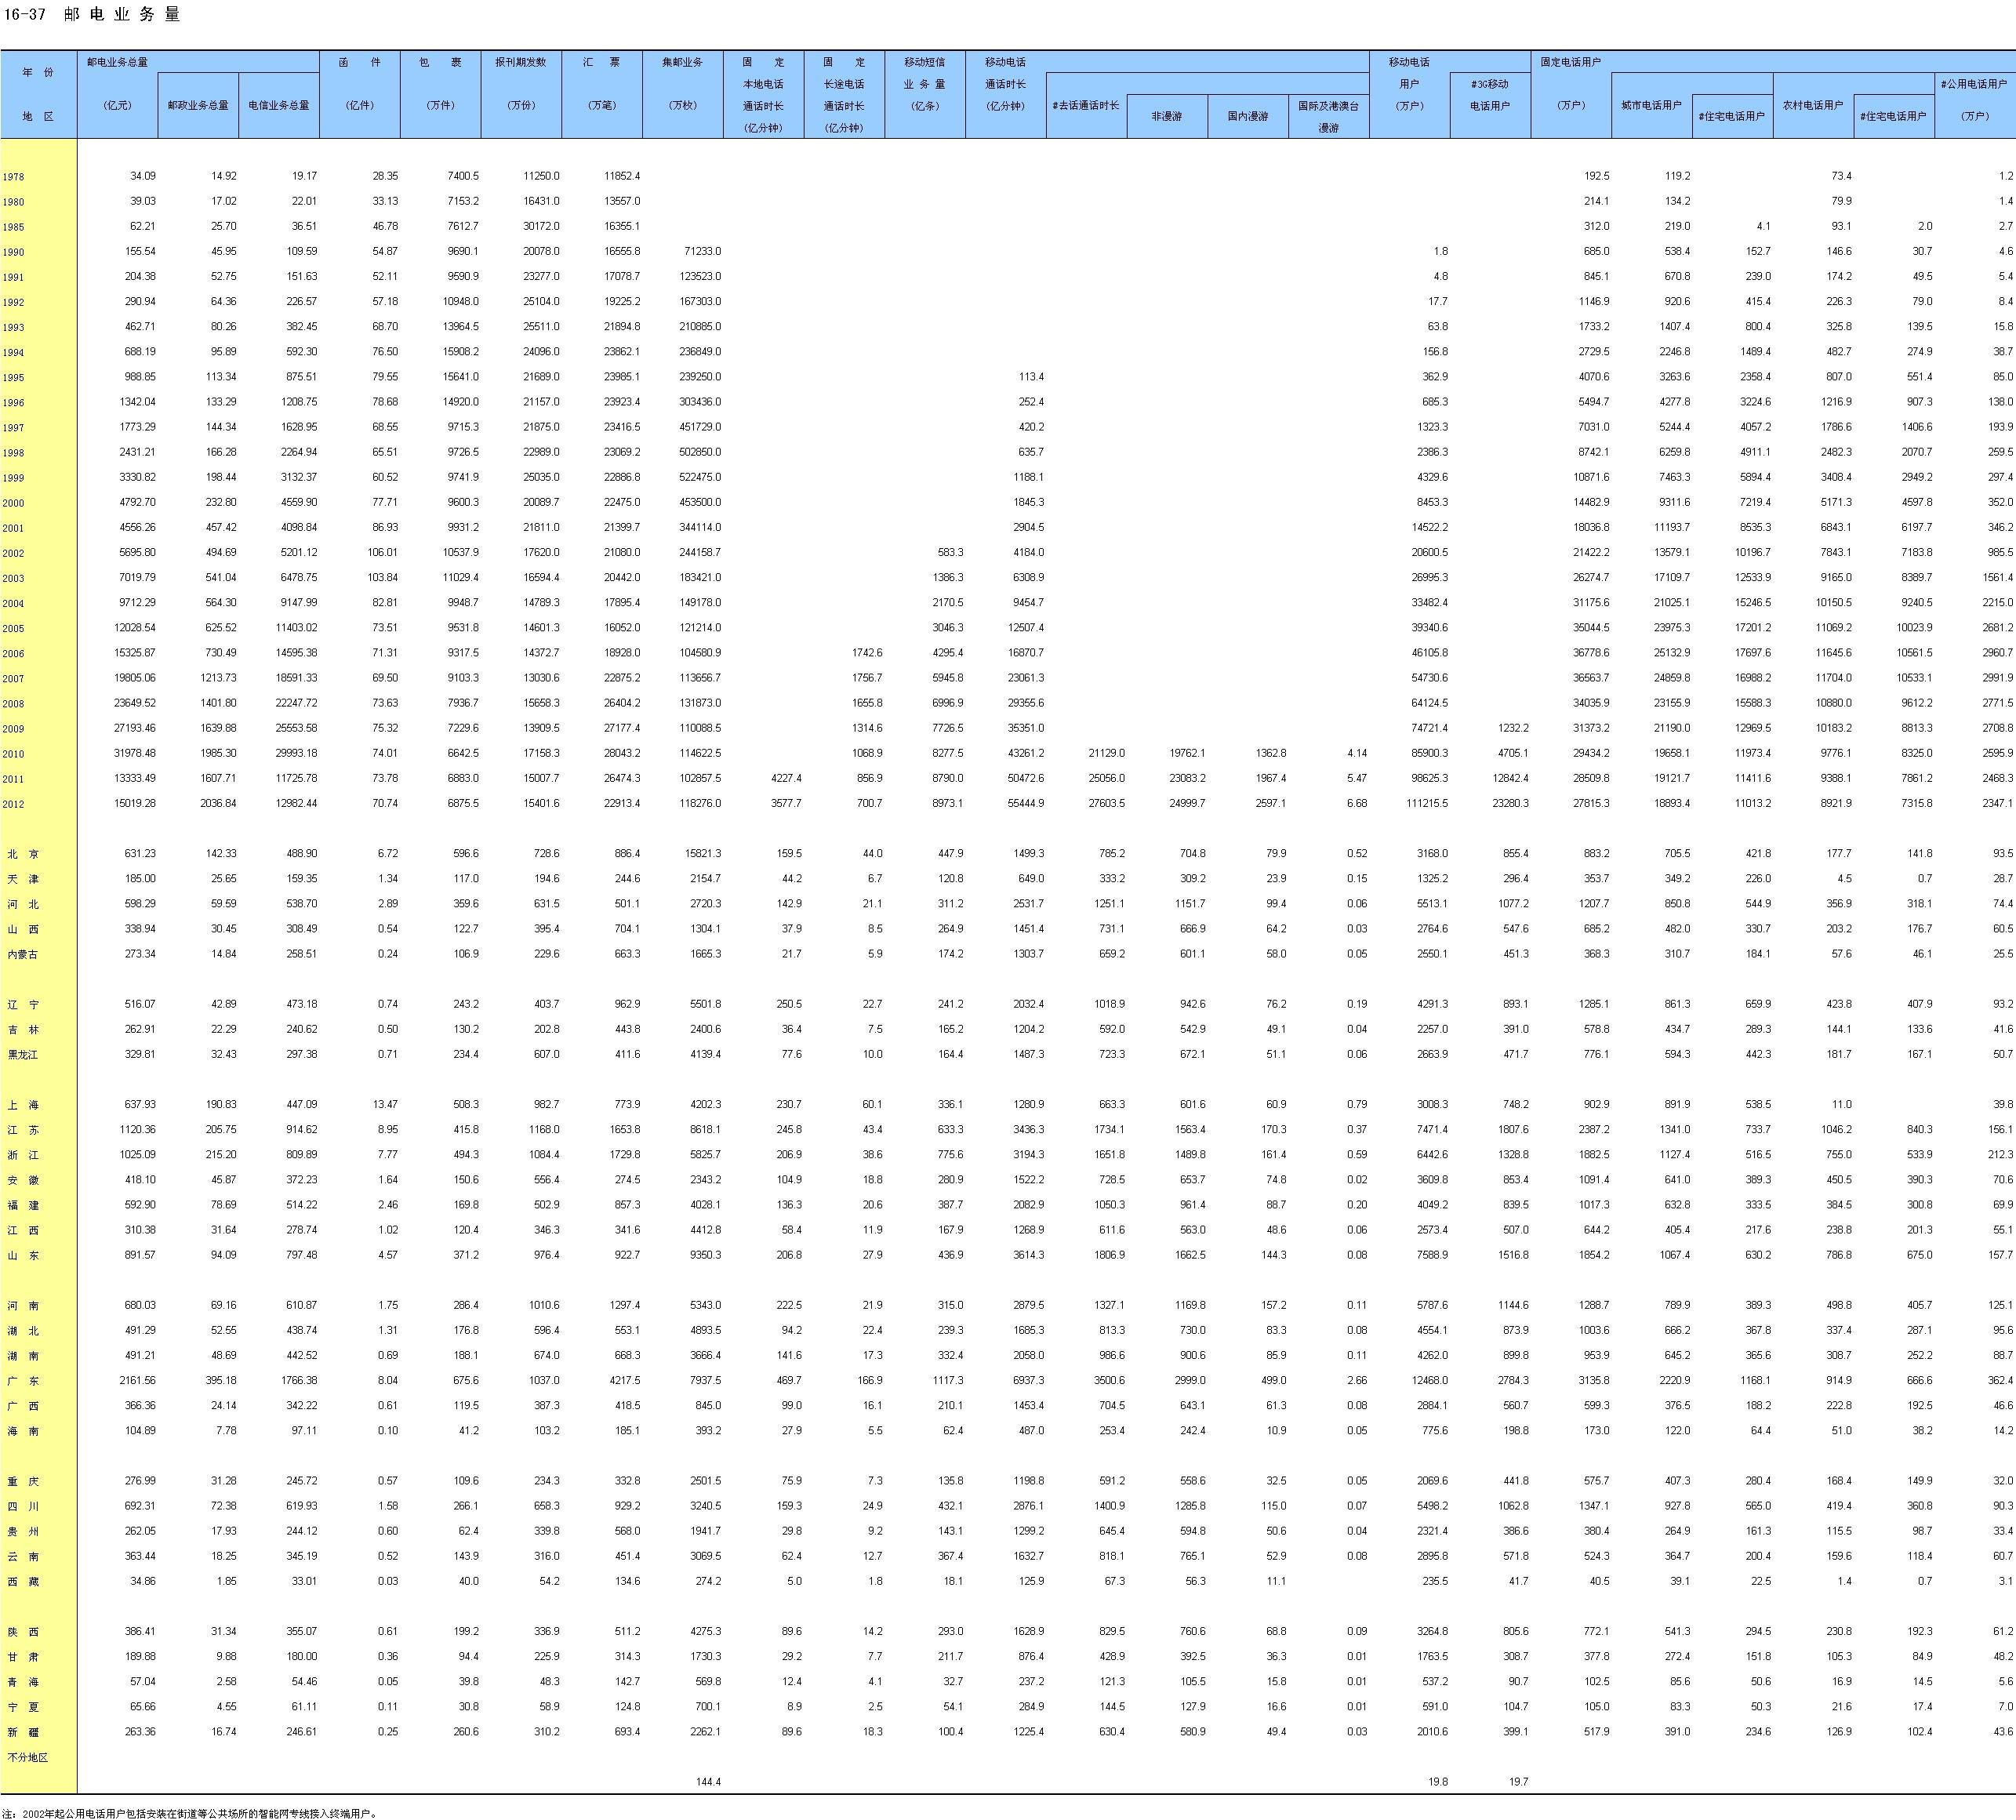Click the 包裹 column header
The height and width of the screenshot is (1820, 2016).
[440, 63]
